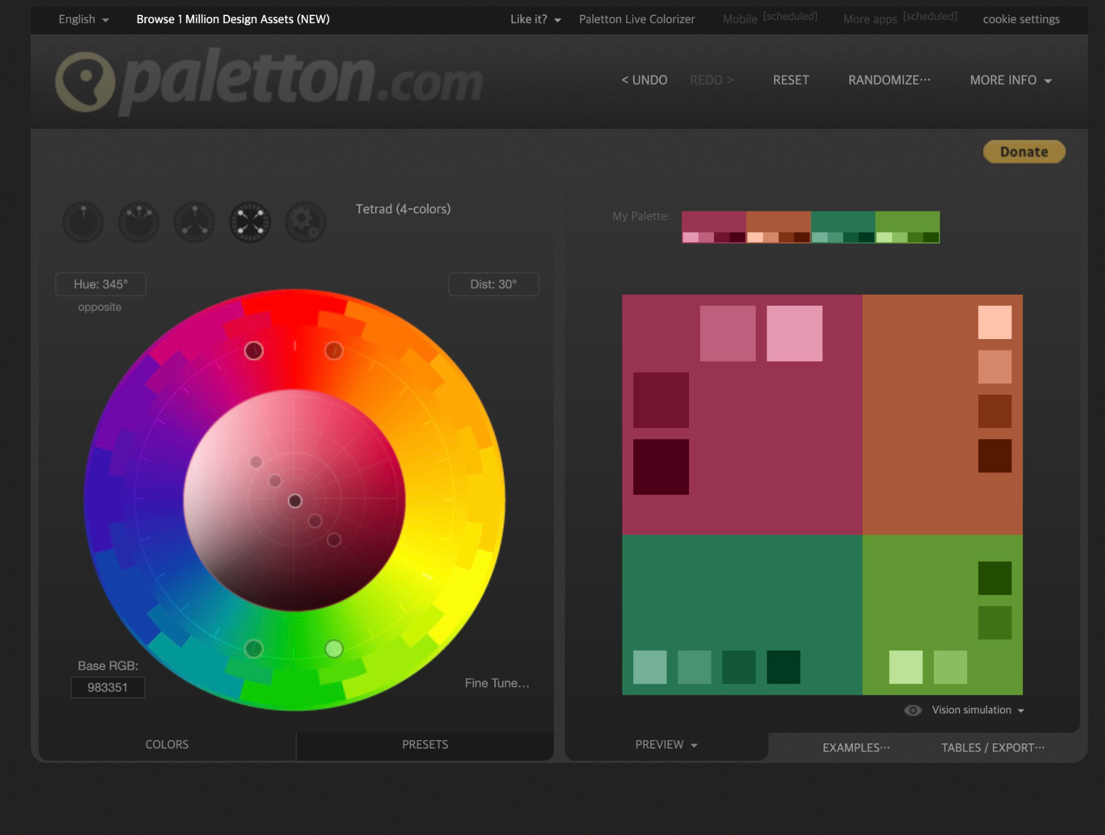Viewport: 1105px width, 835px height.
Task: Click the crimson swatch in My Palette
Action: 714,222
